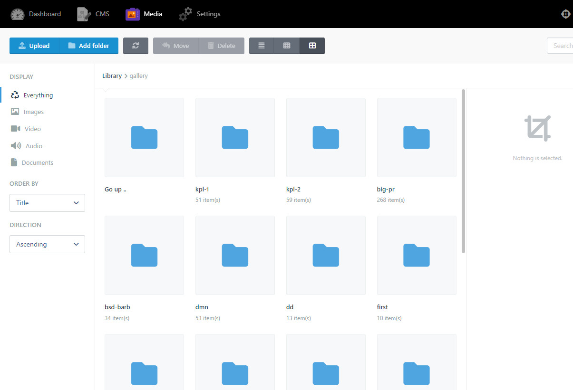Select the first folder icon
The width and height of the screenshot is (573, 390).
pyautogui.click(x=417, y=255)
